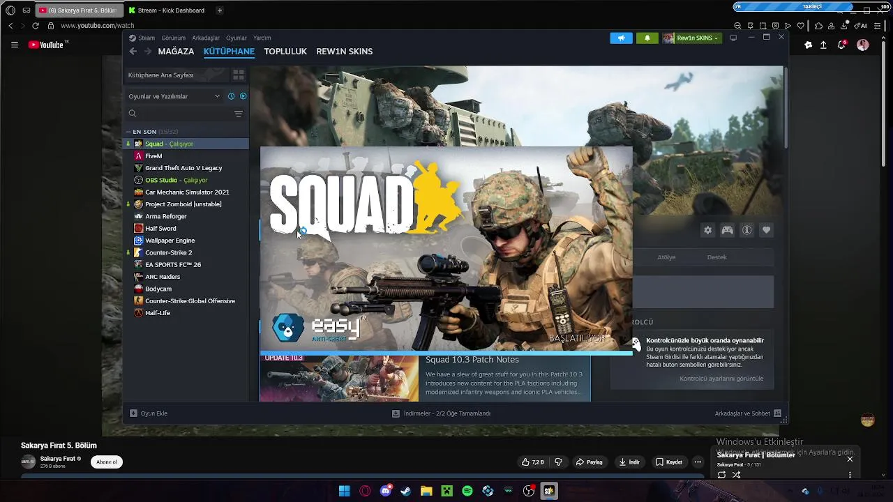Add Squad to favorites heart

[766, 230]
